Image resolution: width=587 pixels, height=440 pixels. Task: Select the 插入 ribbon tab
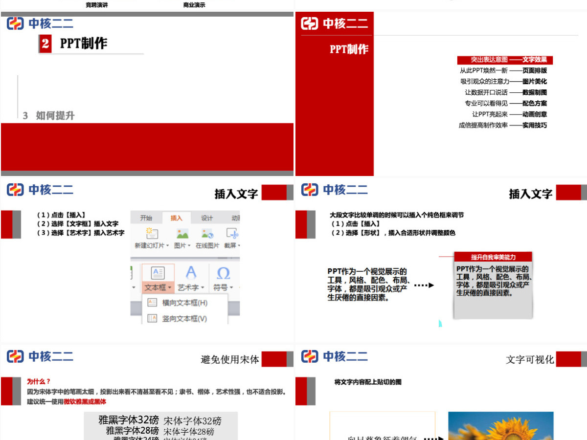pyautogui.click(x=176, y=218)
